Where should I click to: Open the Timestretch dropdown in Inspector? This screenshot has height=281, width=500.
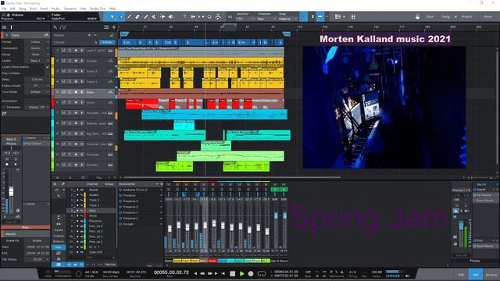[x=37, y=48]
